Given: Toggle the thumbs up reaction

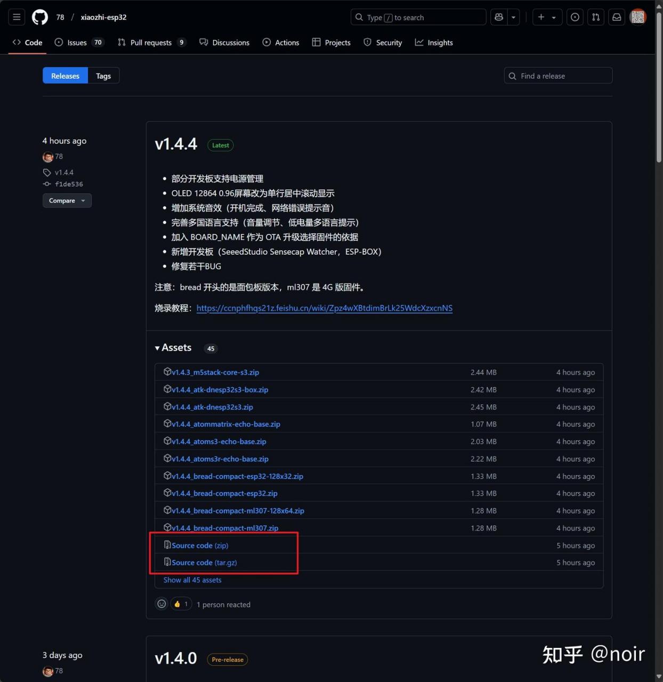Looking at the screenshot, I should click(x=181, y=604).
